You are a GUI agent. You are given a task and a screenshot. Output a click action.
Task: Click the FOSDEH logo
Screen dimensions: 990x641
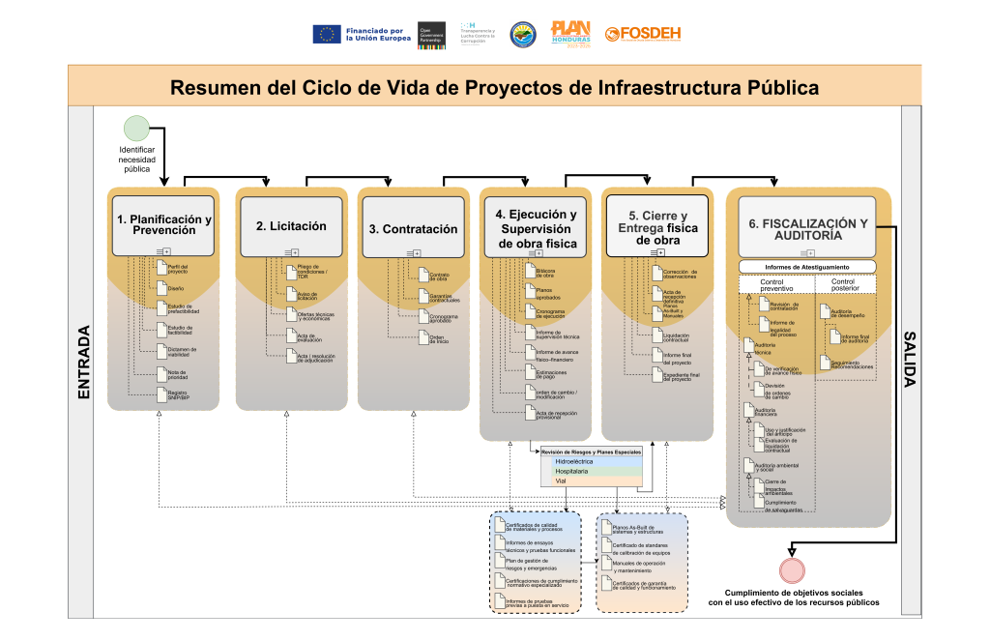643,34
